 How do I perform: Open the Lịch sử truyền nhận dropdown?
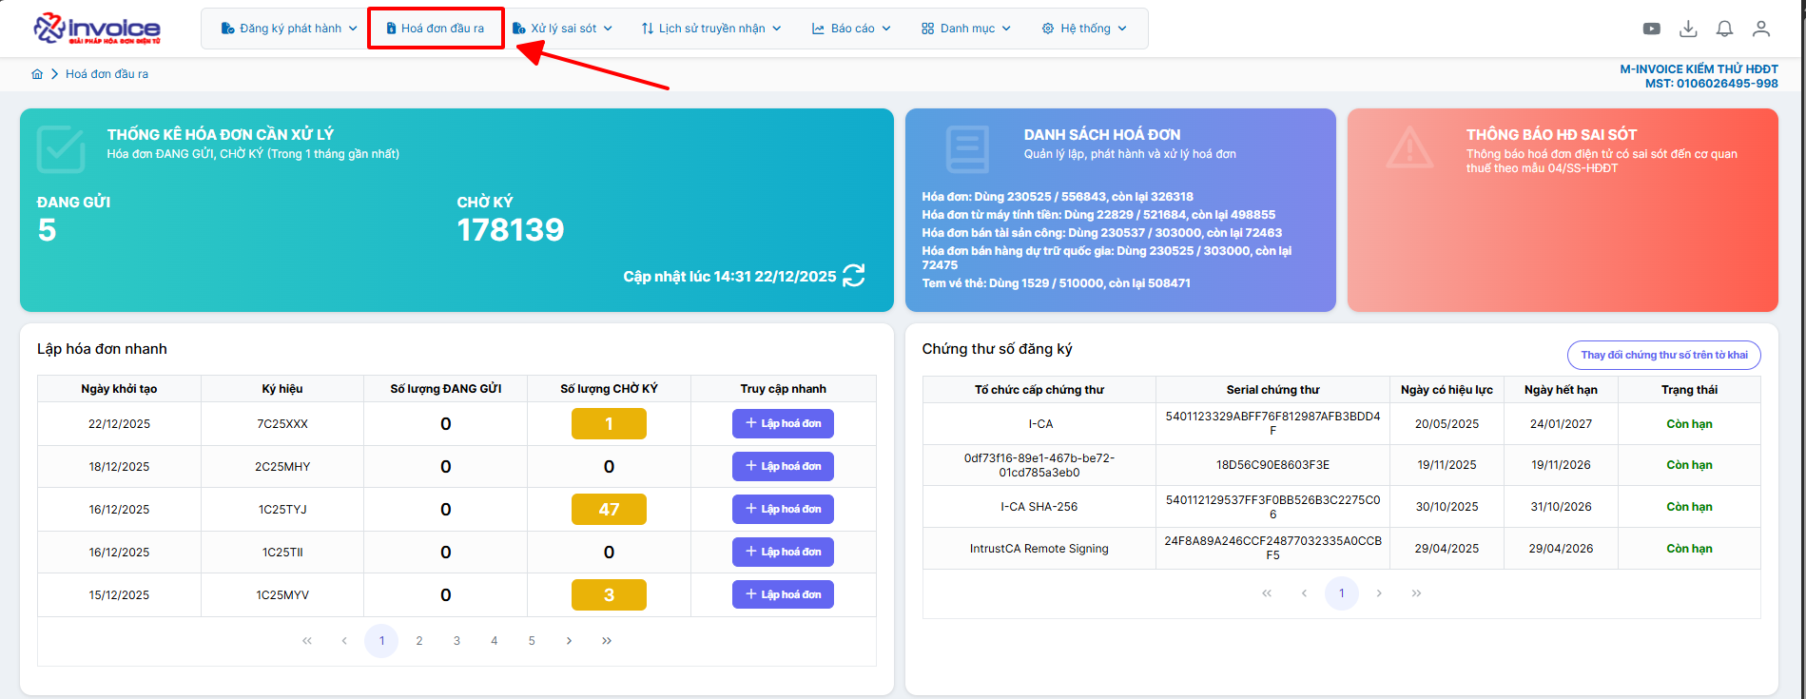(x=710, y=29)
